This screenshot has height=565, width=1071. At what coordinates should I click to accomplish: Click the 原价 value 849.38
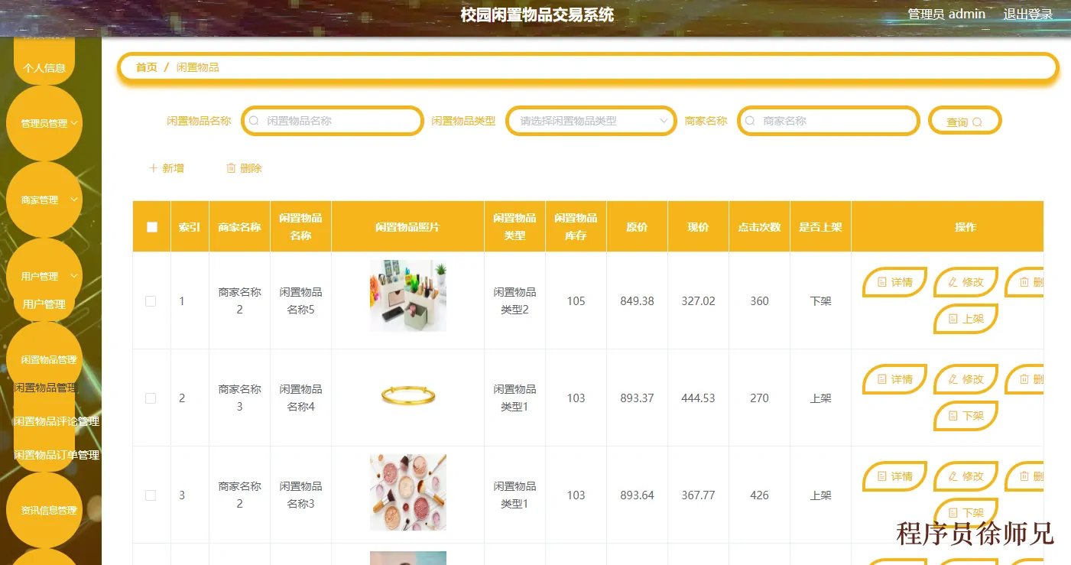pyautogui.click(x=638, y=301)
